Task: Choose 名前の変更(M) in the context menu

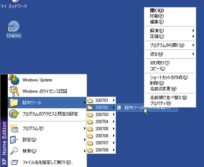Action: 170,89
